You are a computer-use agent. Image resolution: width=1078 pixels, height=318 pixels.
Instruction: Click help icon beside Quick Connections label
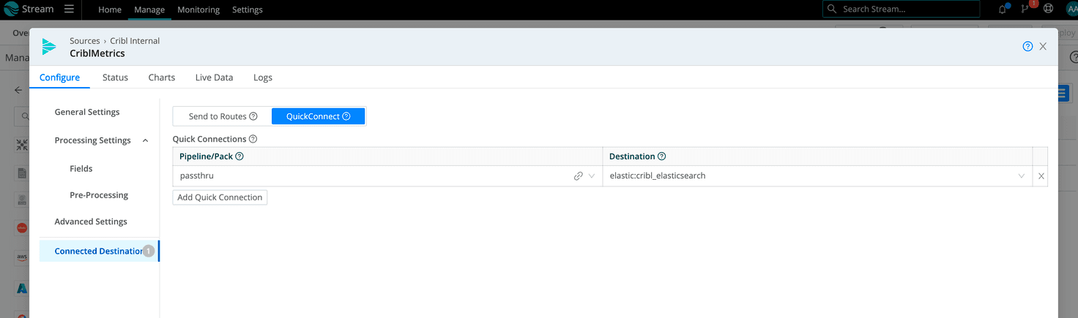(253, 139)
